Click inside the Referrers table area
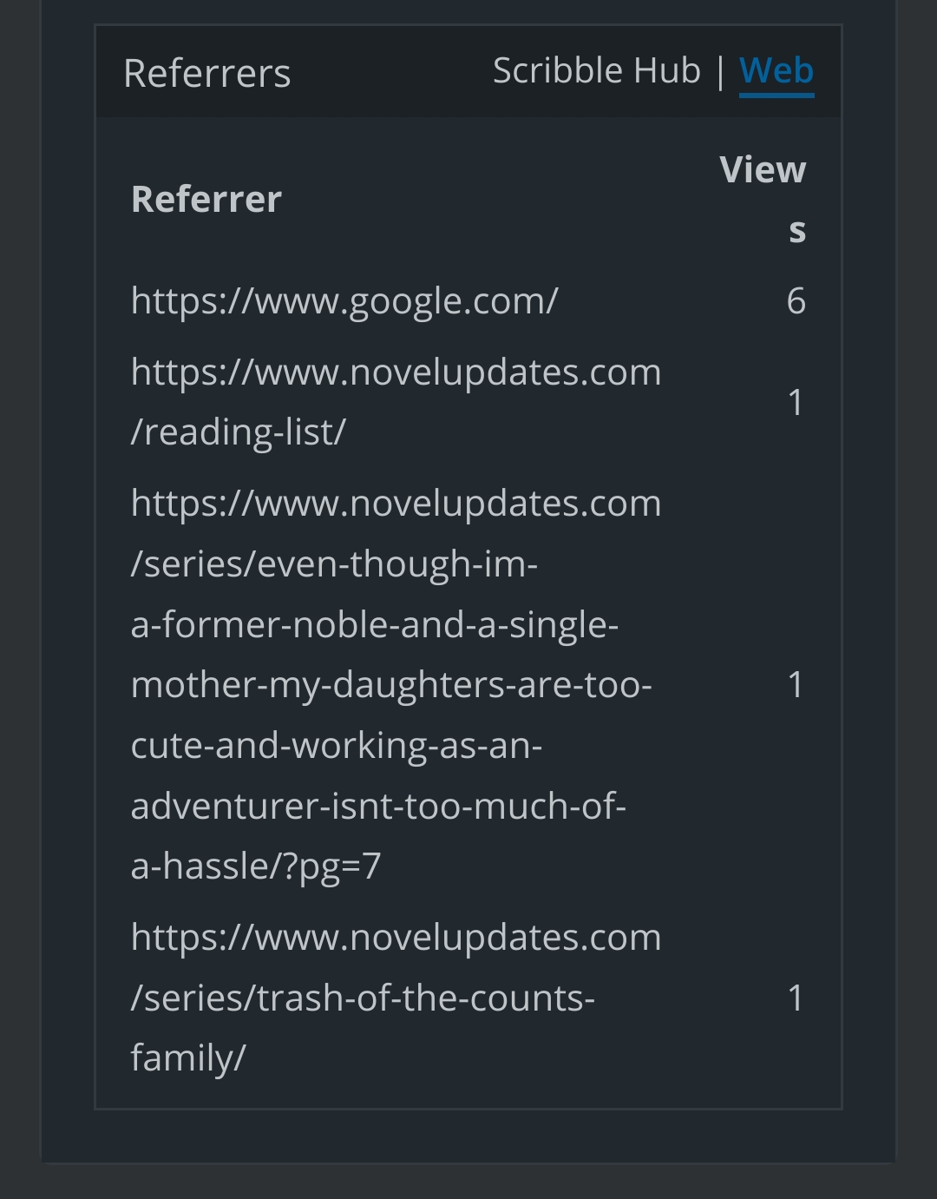The height and width of the screenshot is (1199, 937). (468, 608)
